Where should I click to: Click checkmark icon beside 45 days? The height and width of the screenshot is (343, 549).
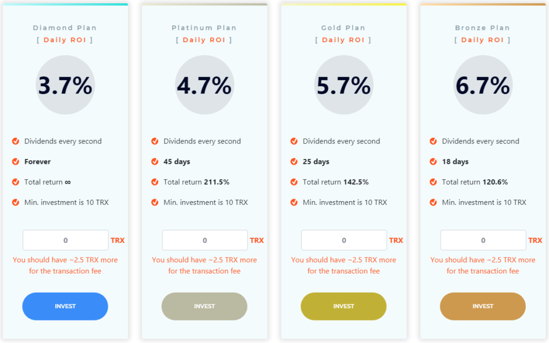coord(155,162)
